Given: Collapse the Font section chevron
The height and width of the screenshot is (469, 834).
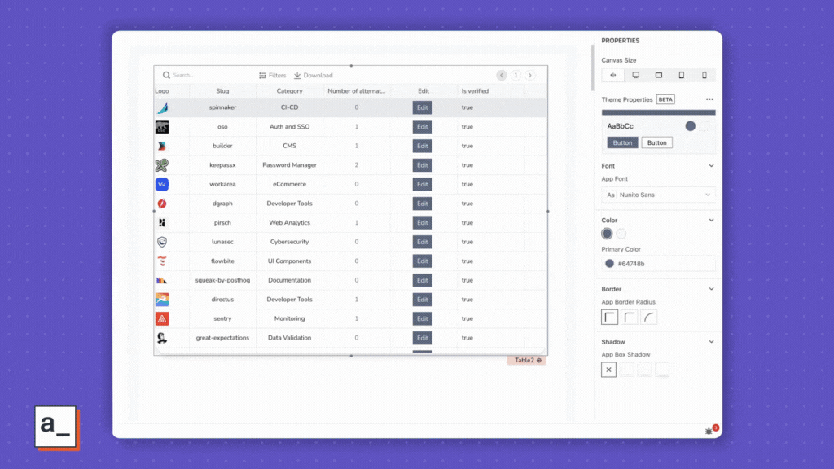Looking at the screenshot, I should coord(711,166).
